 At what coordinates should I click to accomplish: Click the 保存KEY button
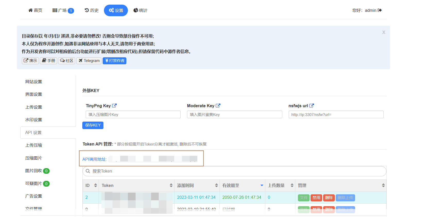93,125
